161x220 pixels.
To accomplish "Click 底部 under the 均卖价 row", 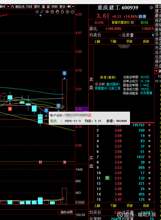I will coord(146,41).
